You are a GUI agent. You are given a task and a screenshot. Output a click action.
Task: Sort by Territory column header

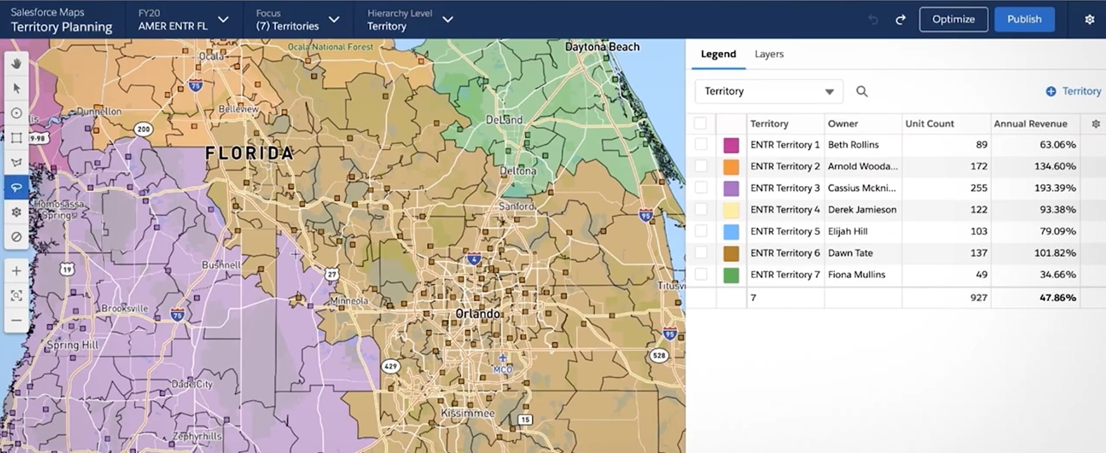pyautogui.click(x=769, y=123)
